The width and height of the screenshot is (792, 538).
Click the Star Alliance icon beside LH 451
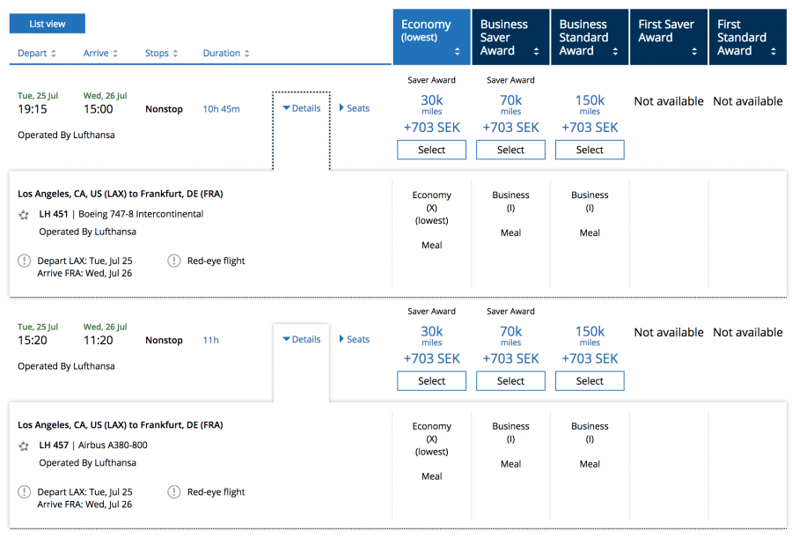click(x=24, y=215)
